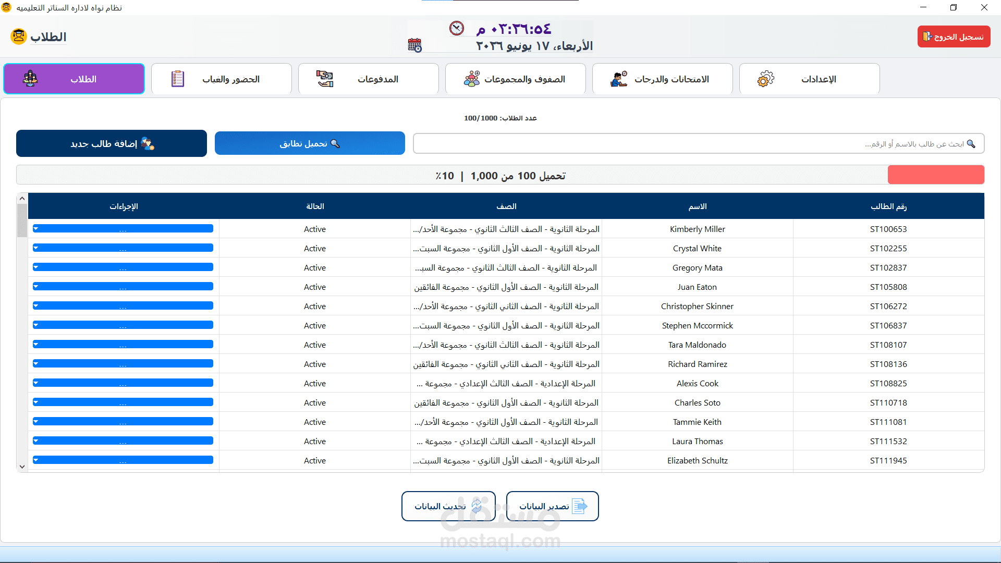Switch to الحضور والغياب tab
Screen dimensions: 1001x563
click(x=222, y=79)
